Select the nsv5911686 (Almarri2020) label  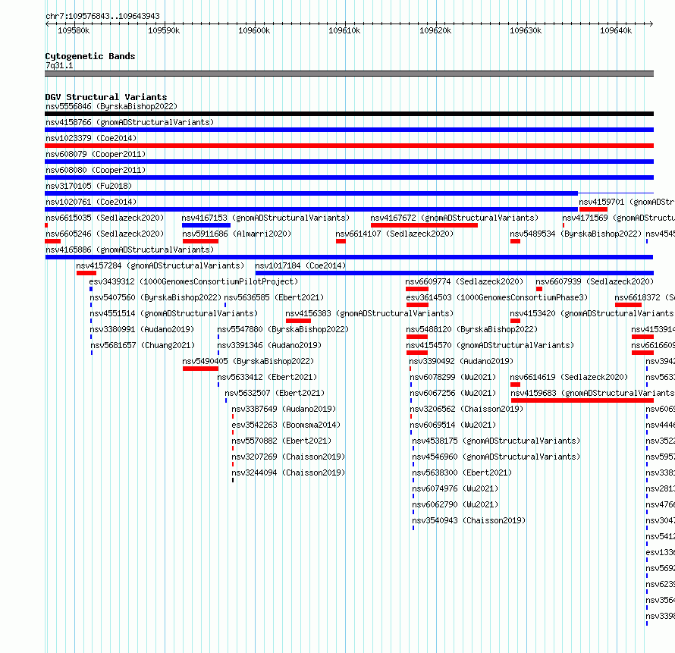coord(237,234)
